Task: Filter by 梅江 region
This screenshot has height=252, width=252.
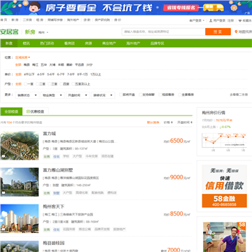Action: [x=35, y=65]
